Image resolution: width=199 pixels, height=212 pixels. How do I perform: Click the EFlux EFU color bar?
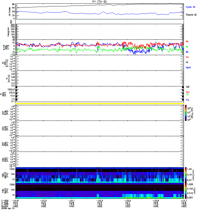186,113
